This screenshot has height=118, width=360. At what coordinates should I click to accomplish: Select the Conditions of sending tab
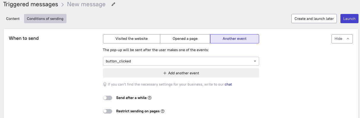45,19
